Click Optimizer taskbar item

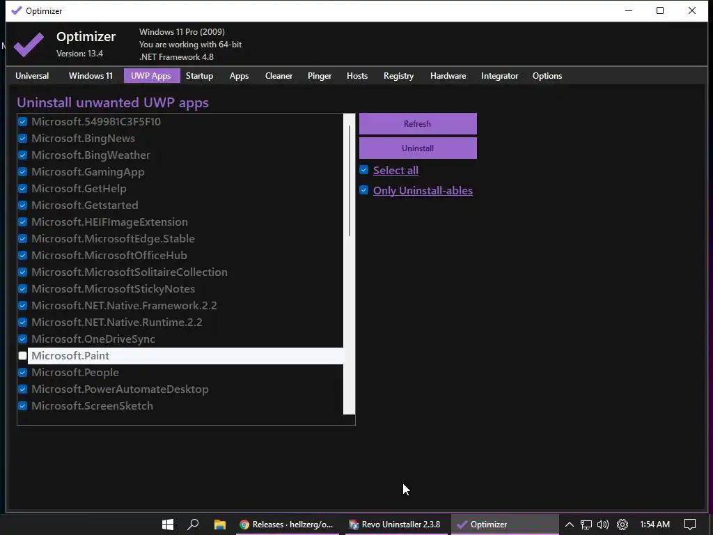505,524
